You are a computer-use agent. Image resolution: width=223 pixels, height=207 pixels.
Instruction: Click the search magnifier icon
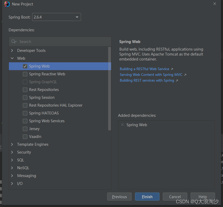(13, 41)
